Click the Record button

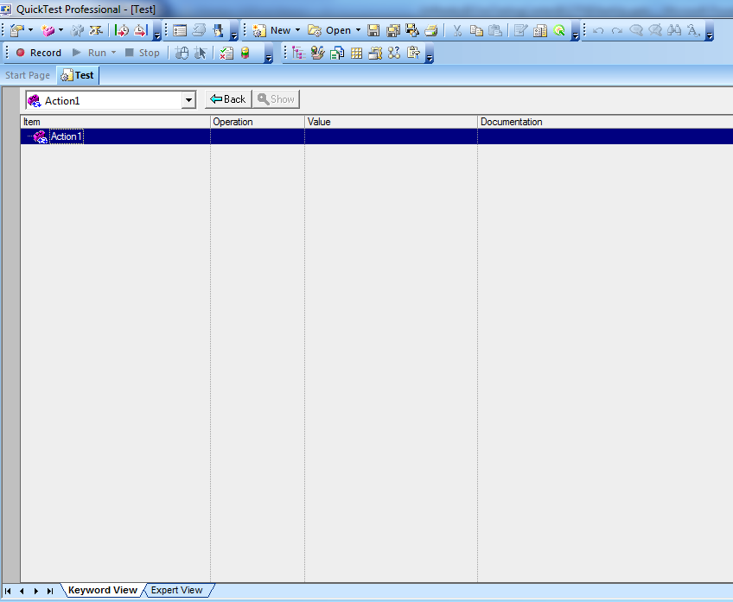click(x=39, y=53)
